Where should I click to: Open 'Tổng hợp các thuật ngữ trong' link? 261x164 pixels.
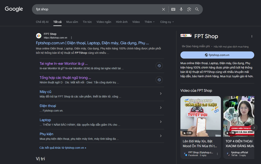point(65,78)
